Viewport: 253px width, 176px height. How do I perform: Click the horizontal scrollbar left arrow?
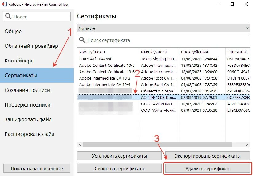[x=80, y=144]
